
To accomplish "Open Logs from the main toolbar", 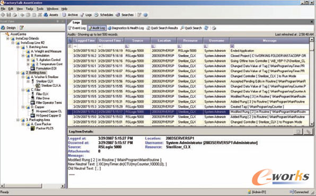I will [86, 15].
